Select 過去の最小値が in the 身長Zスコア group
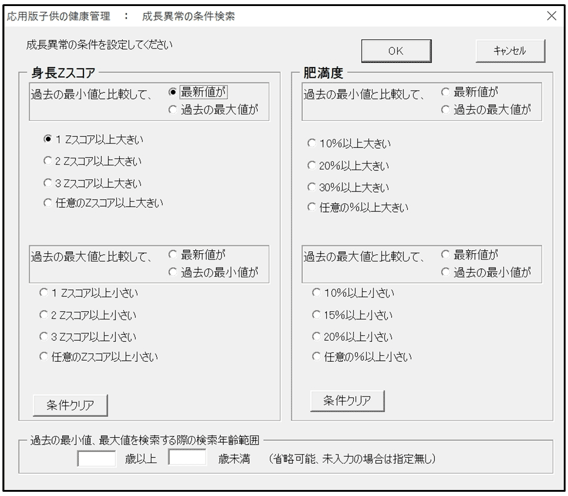 point(172,272)
